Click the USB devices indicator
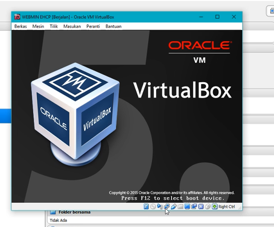This screenshot has height=227, width=274. tap(174, 206)
